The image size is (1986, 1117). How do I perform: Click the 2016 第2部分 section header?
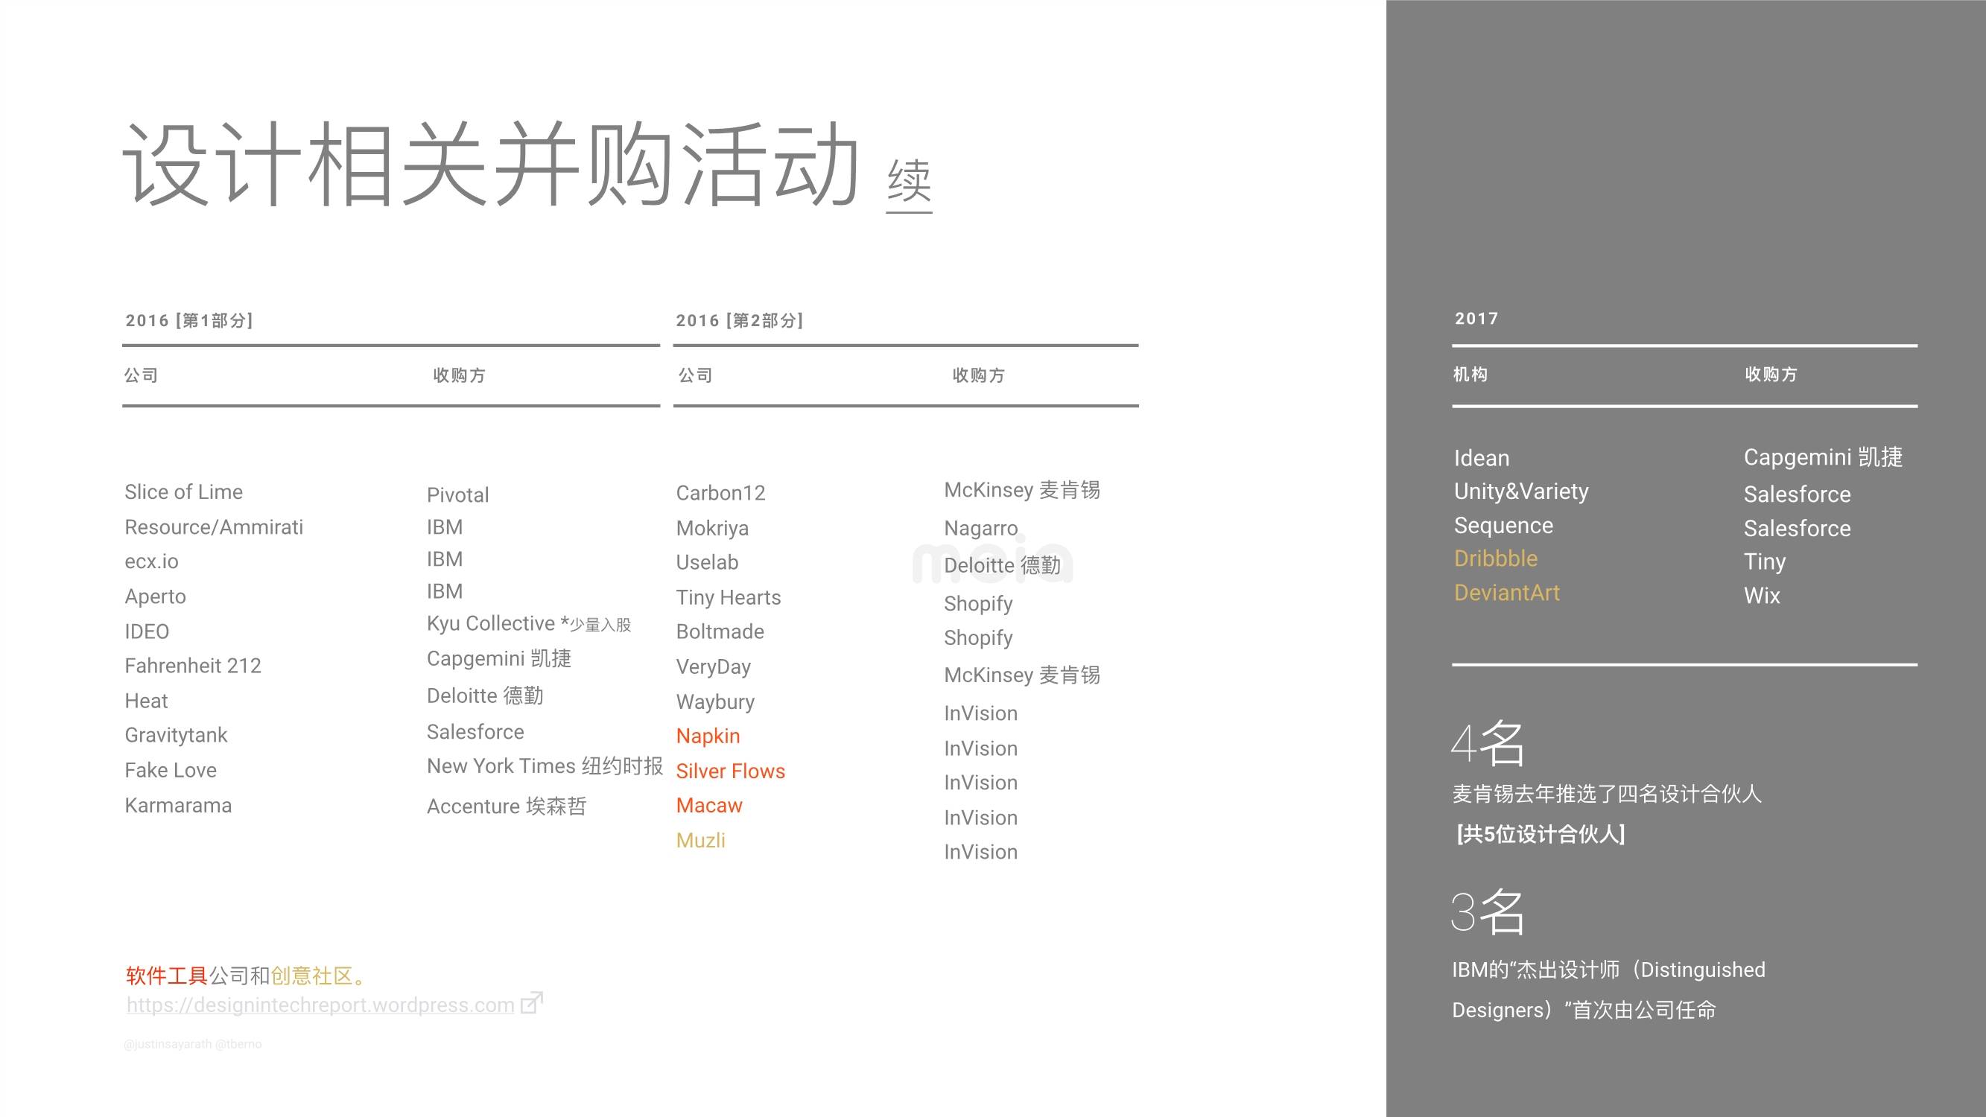740,321
